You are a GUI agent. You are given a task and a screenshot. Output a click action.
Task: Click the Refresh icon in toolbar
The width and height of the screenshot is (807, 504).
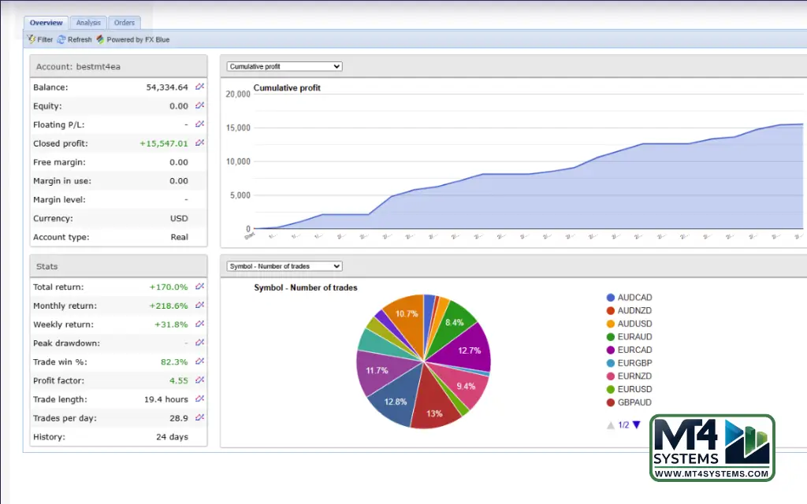coord(61,39)
